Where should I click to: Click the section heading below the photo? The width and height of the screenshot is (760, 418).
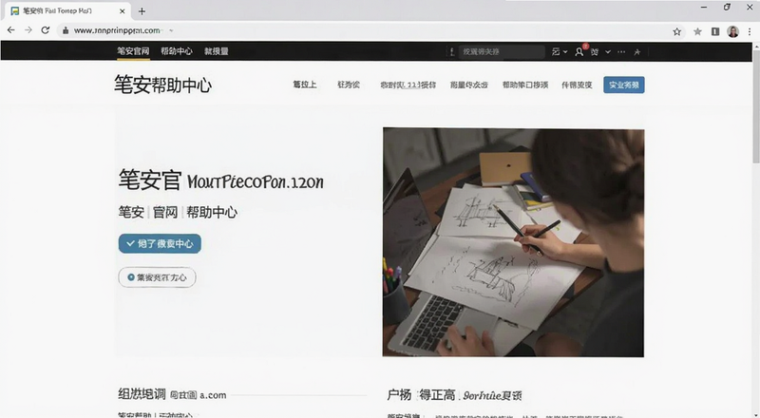click(454, 395)
